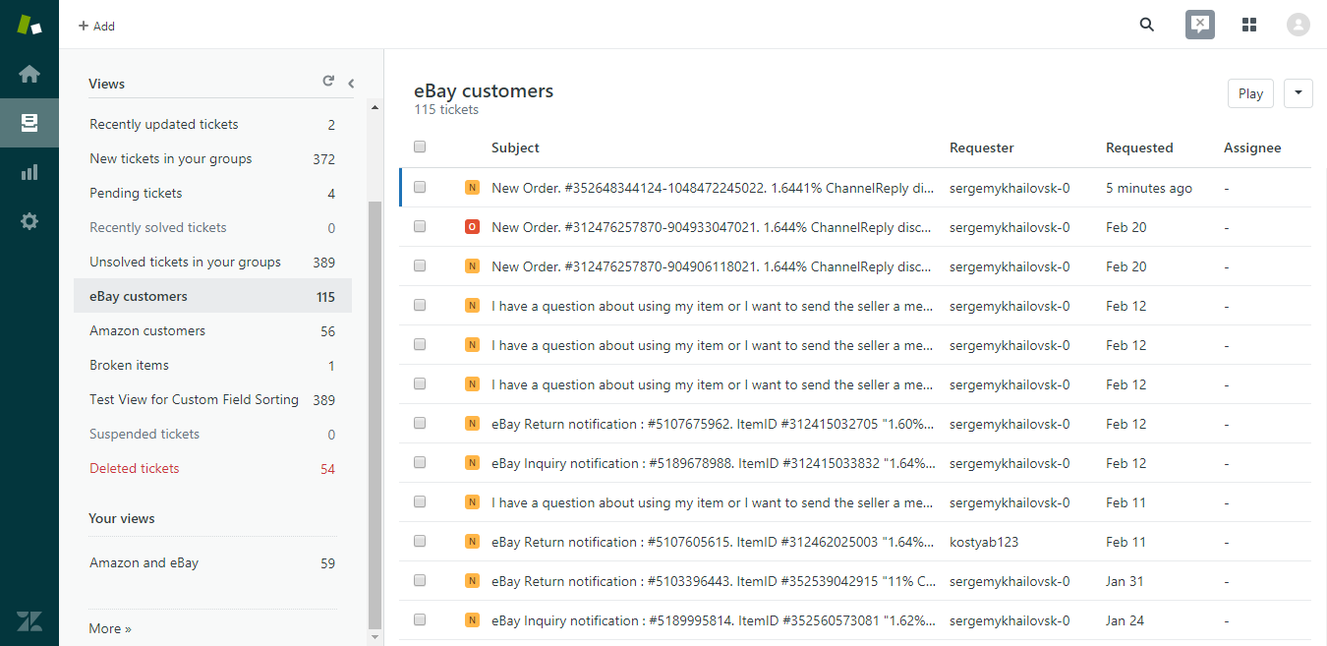Click N badge on Return #5107675962 ticket
The height and width of the screenshot is (646, 1327).
click(472, 424)
